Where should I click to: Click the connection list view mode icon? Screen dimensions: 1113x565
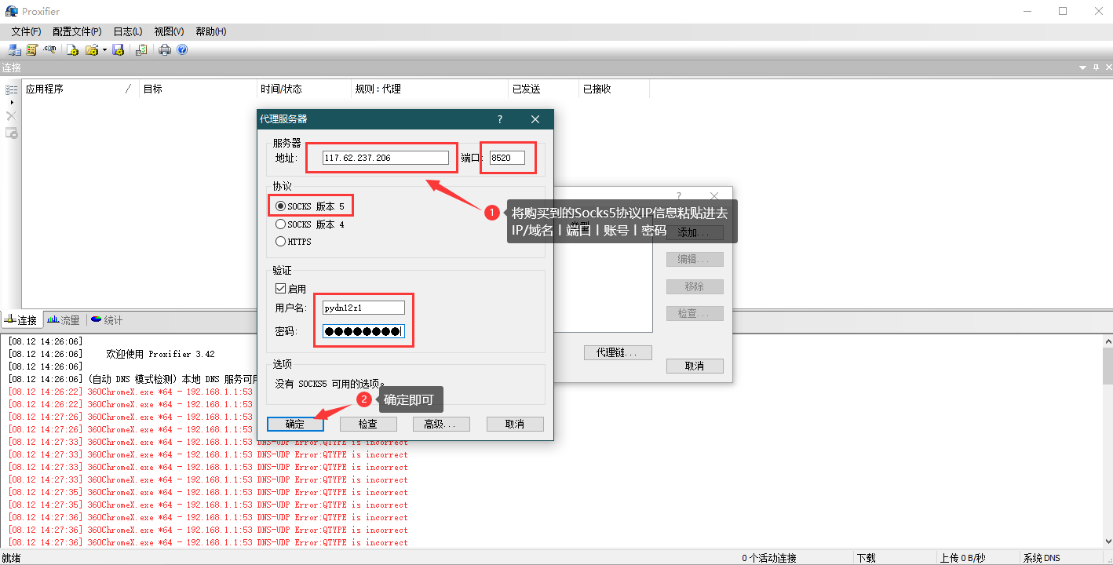tap(11, 90)
